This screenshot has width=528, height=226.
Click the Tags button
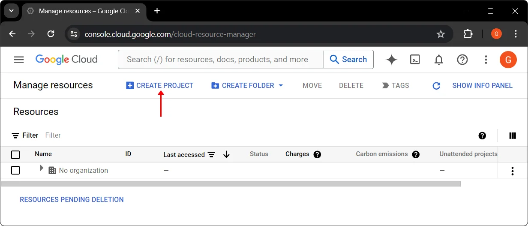(x=396, y=86)
